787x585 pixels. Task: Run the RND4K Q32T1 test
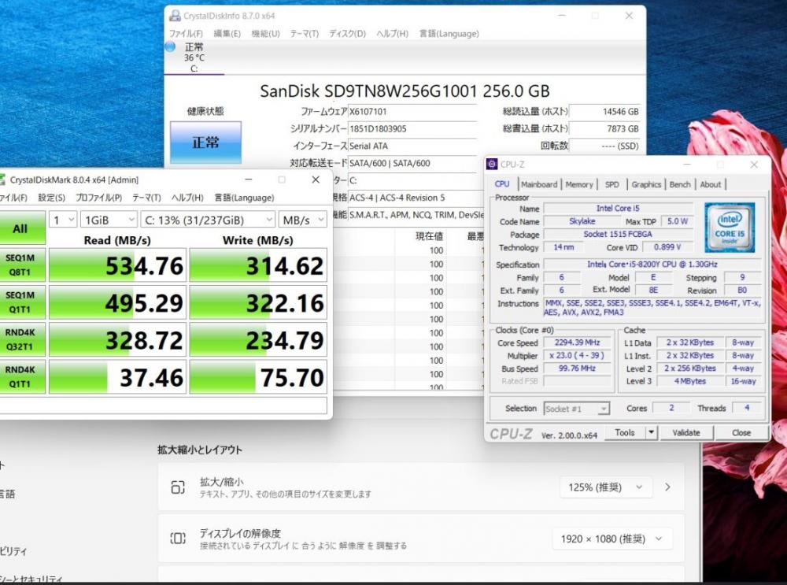[22, 339]
